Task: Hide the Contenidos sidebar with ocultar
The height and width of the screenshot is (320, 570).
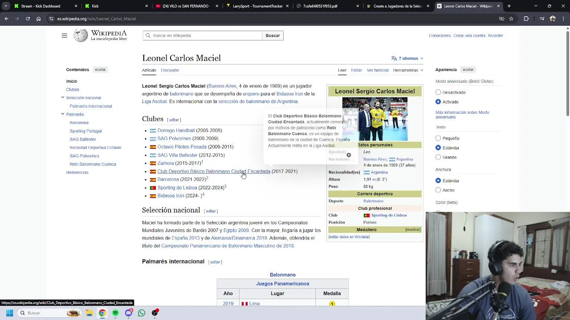Action: click(x=100, y=70)
